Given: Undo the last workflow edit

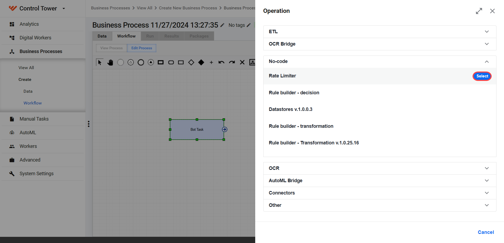Looking at the screenshot, I should 221,62.
